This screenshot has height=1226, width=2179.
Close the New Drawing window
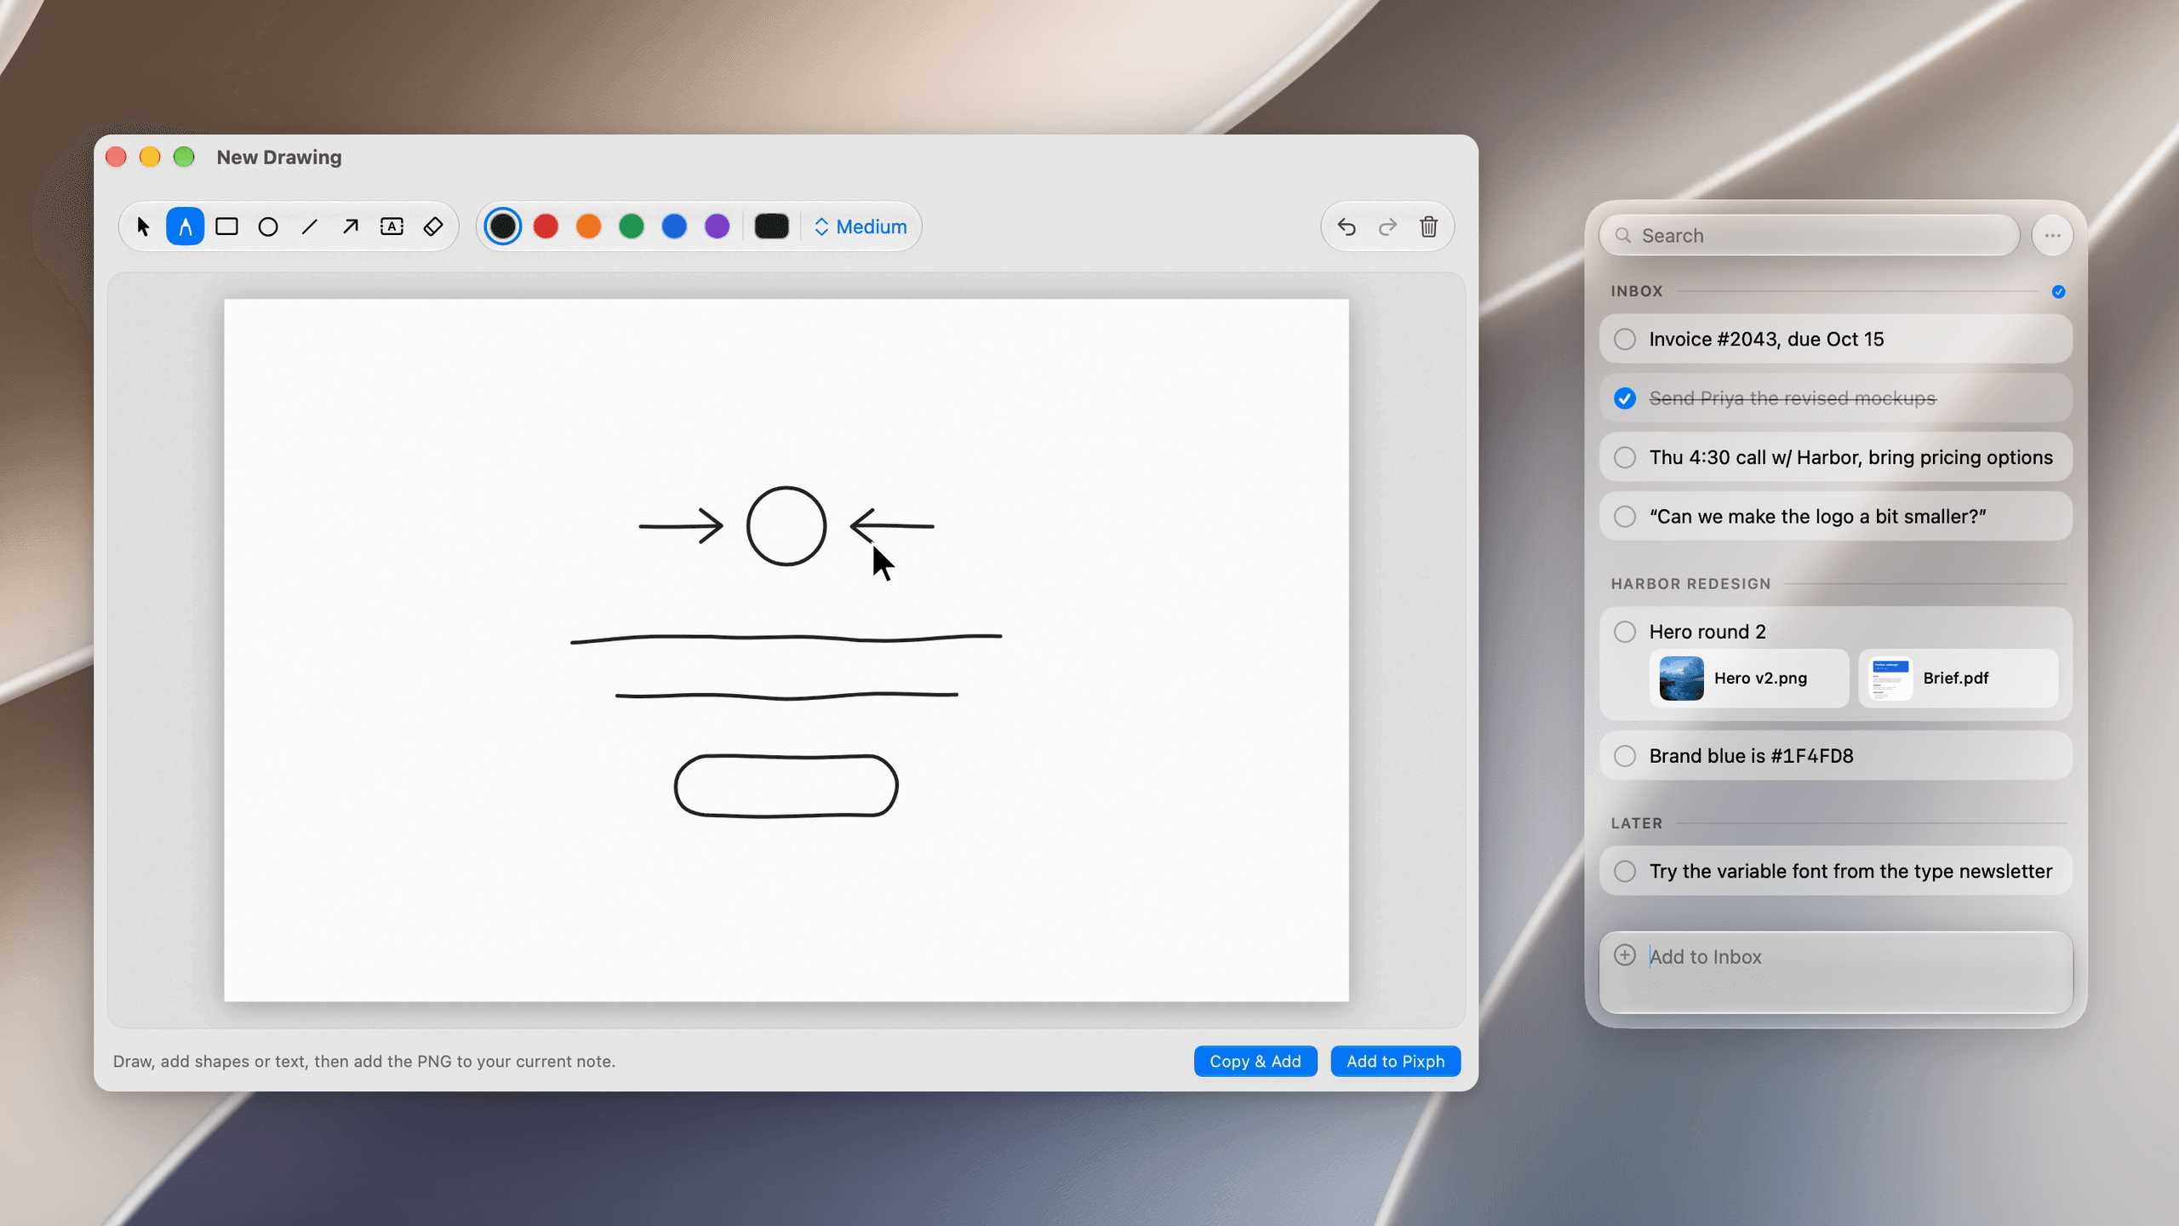(117, 157)
